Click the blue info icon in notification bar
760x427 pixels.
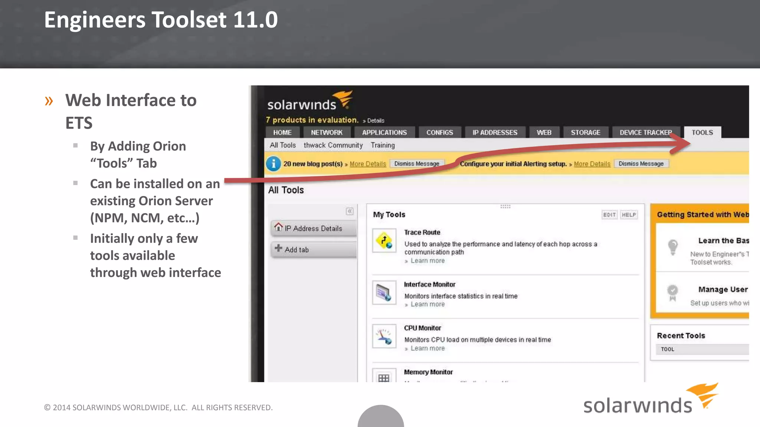tap(273, 163)
